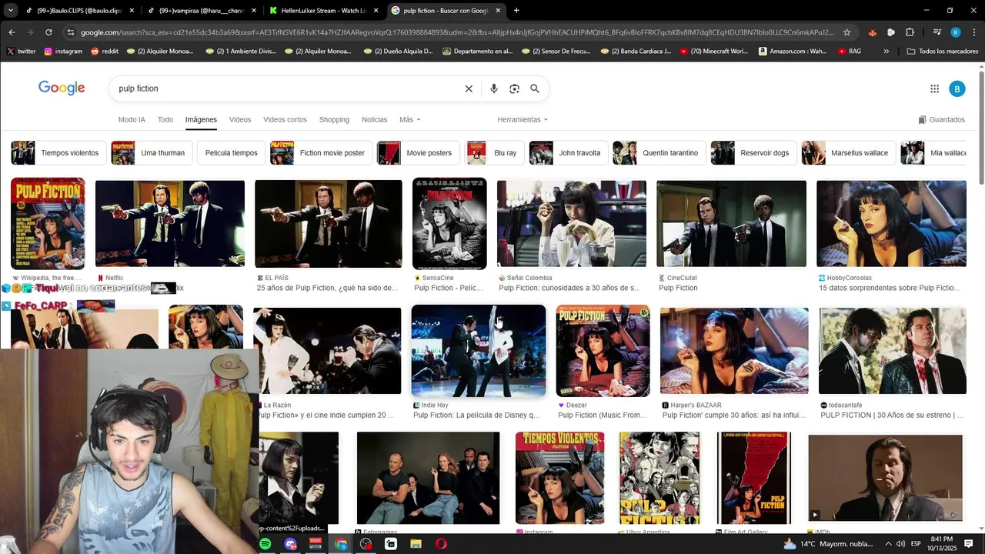Filter by John travolta chip

(x=568, y=153)
